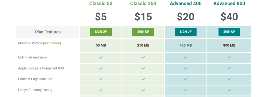
Task: Click the Advanced 800 plan heading
Action: click(229, 4)
